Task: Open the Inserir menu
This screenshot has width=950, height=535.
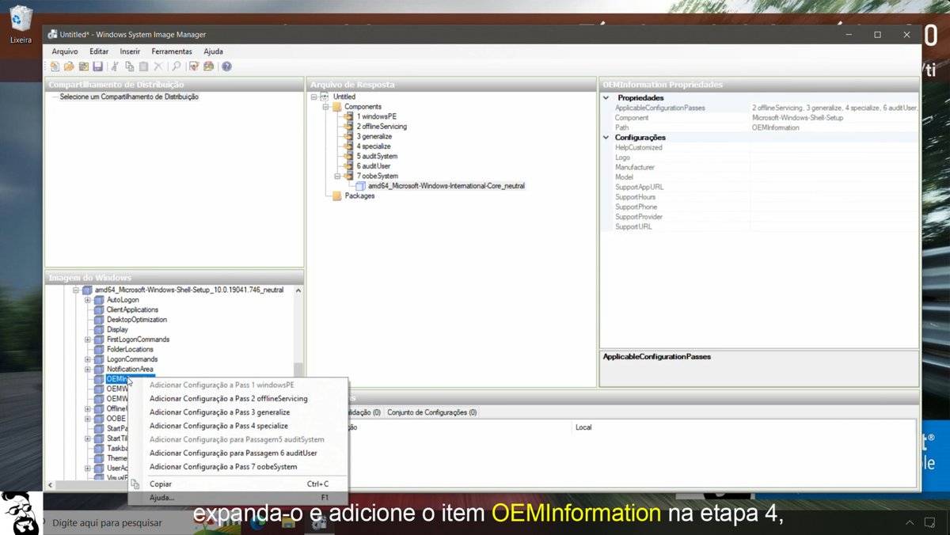Action: point(130,51)
